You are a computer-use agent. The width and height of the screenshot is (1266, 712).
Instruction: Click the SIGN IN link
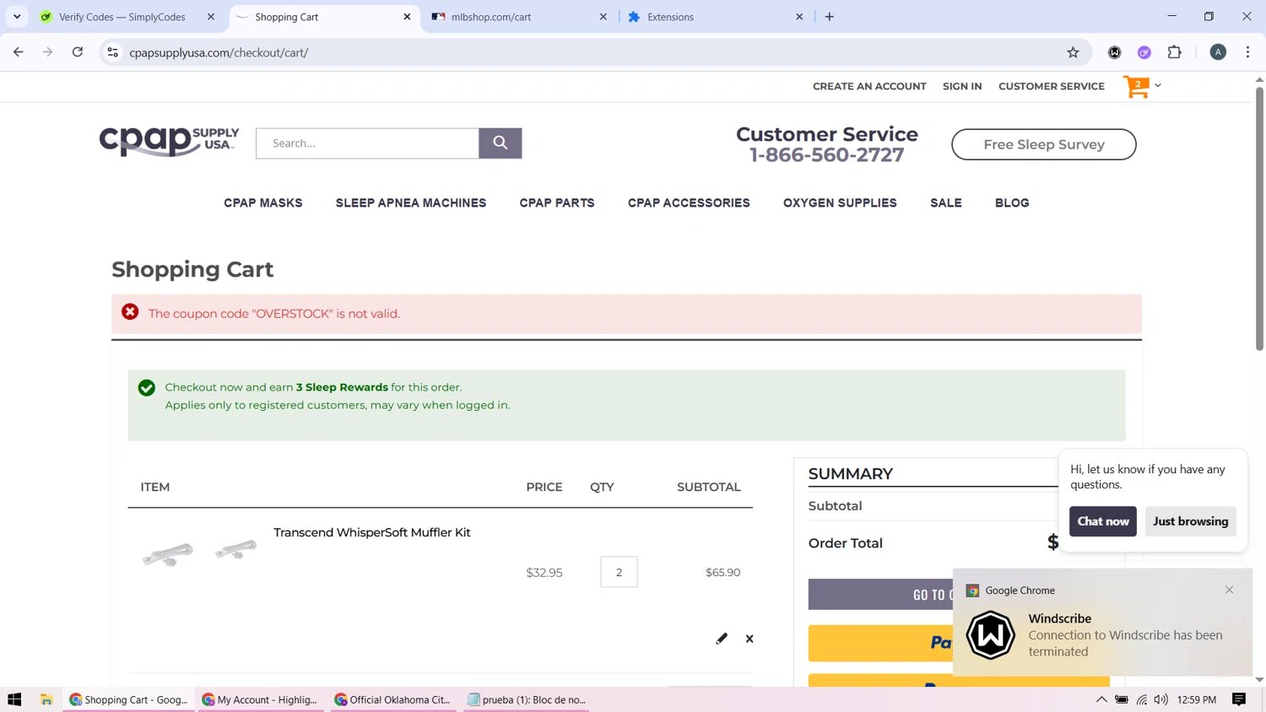(962, 86)
